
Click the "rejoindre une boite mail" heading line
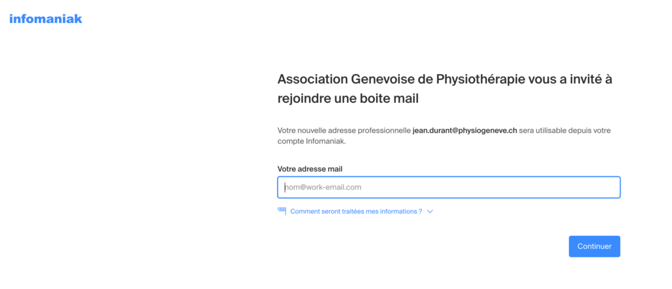[348, 99]
